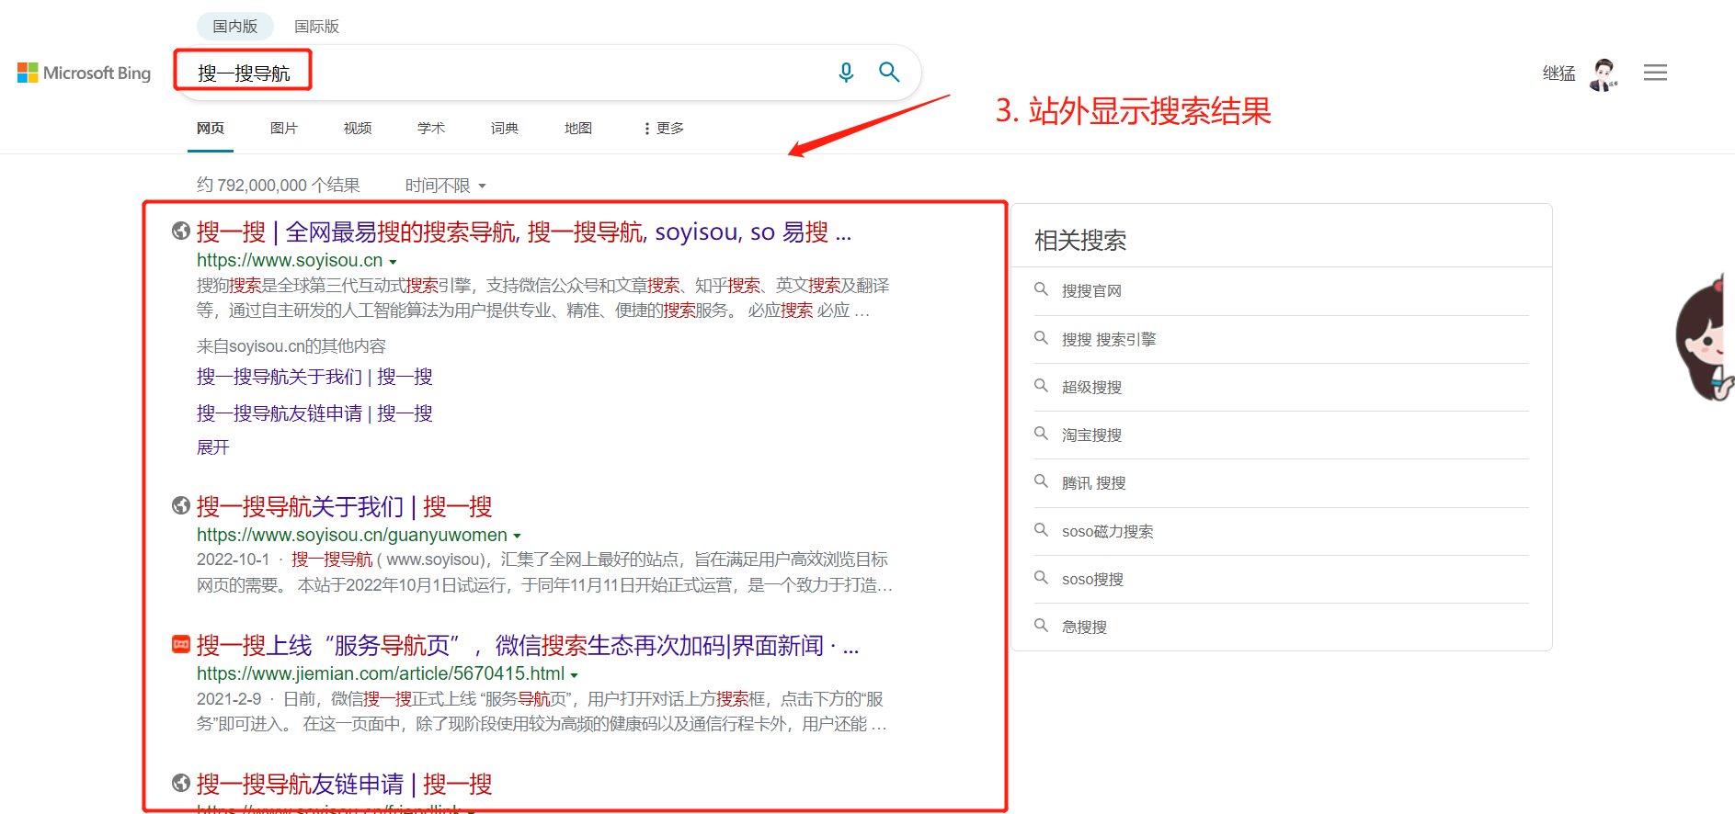The image size is (1735, 814).
Task: Click related search 淘宝搜搜
Action: tap(1091, 435)
